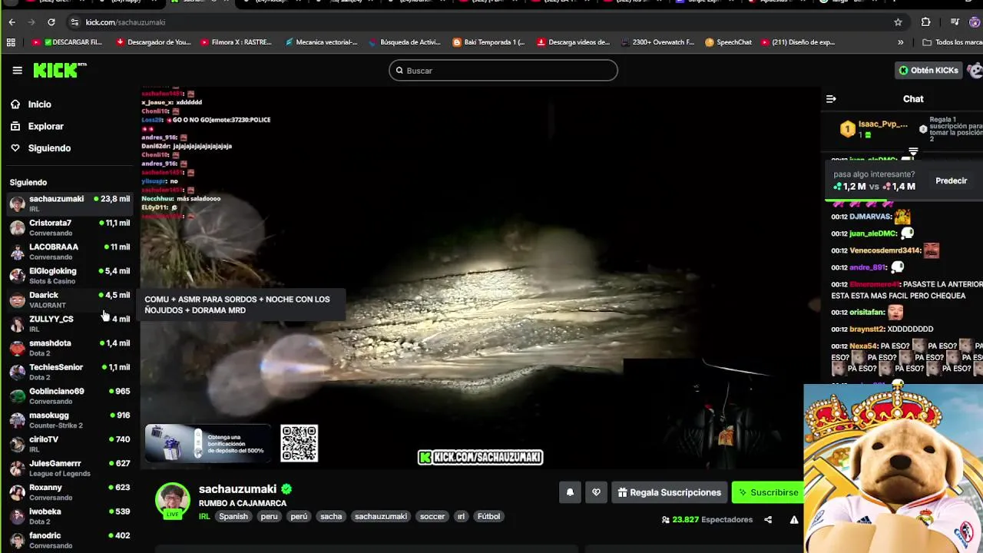983x553 pixels.
Task: Report the stream with the warning triangle icon
Action: (794, 520)
